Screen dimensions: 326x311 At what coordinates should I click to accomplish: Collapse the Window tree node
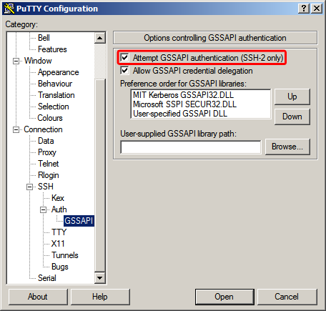pos(16,61)
